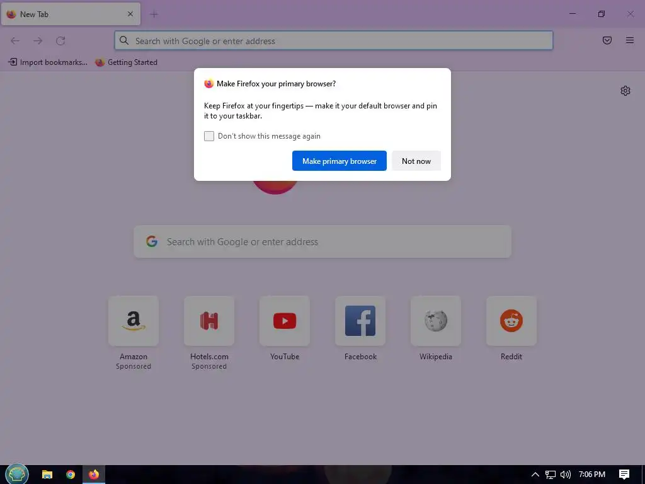Focus the page Google search box

[x=322, y=241]
